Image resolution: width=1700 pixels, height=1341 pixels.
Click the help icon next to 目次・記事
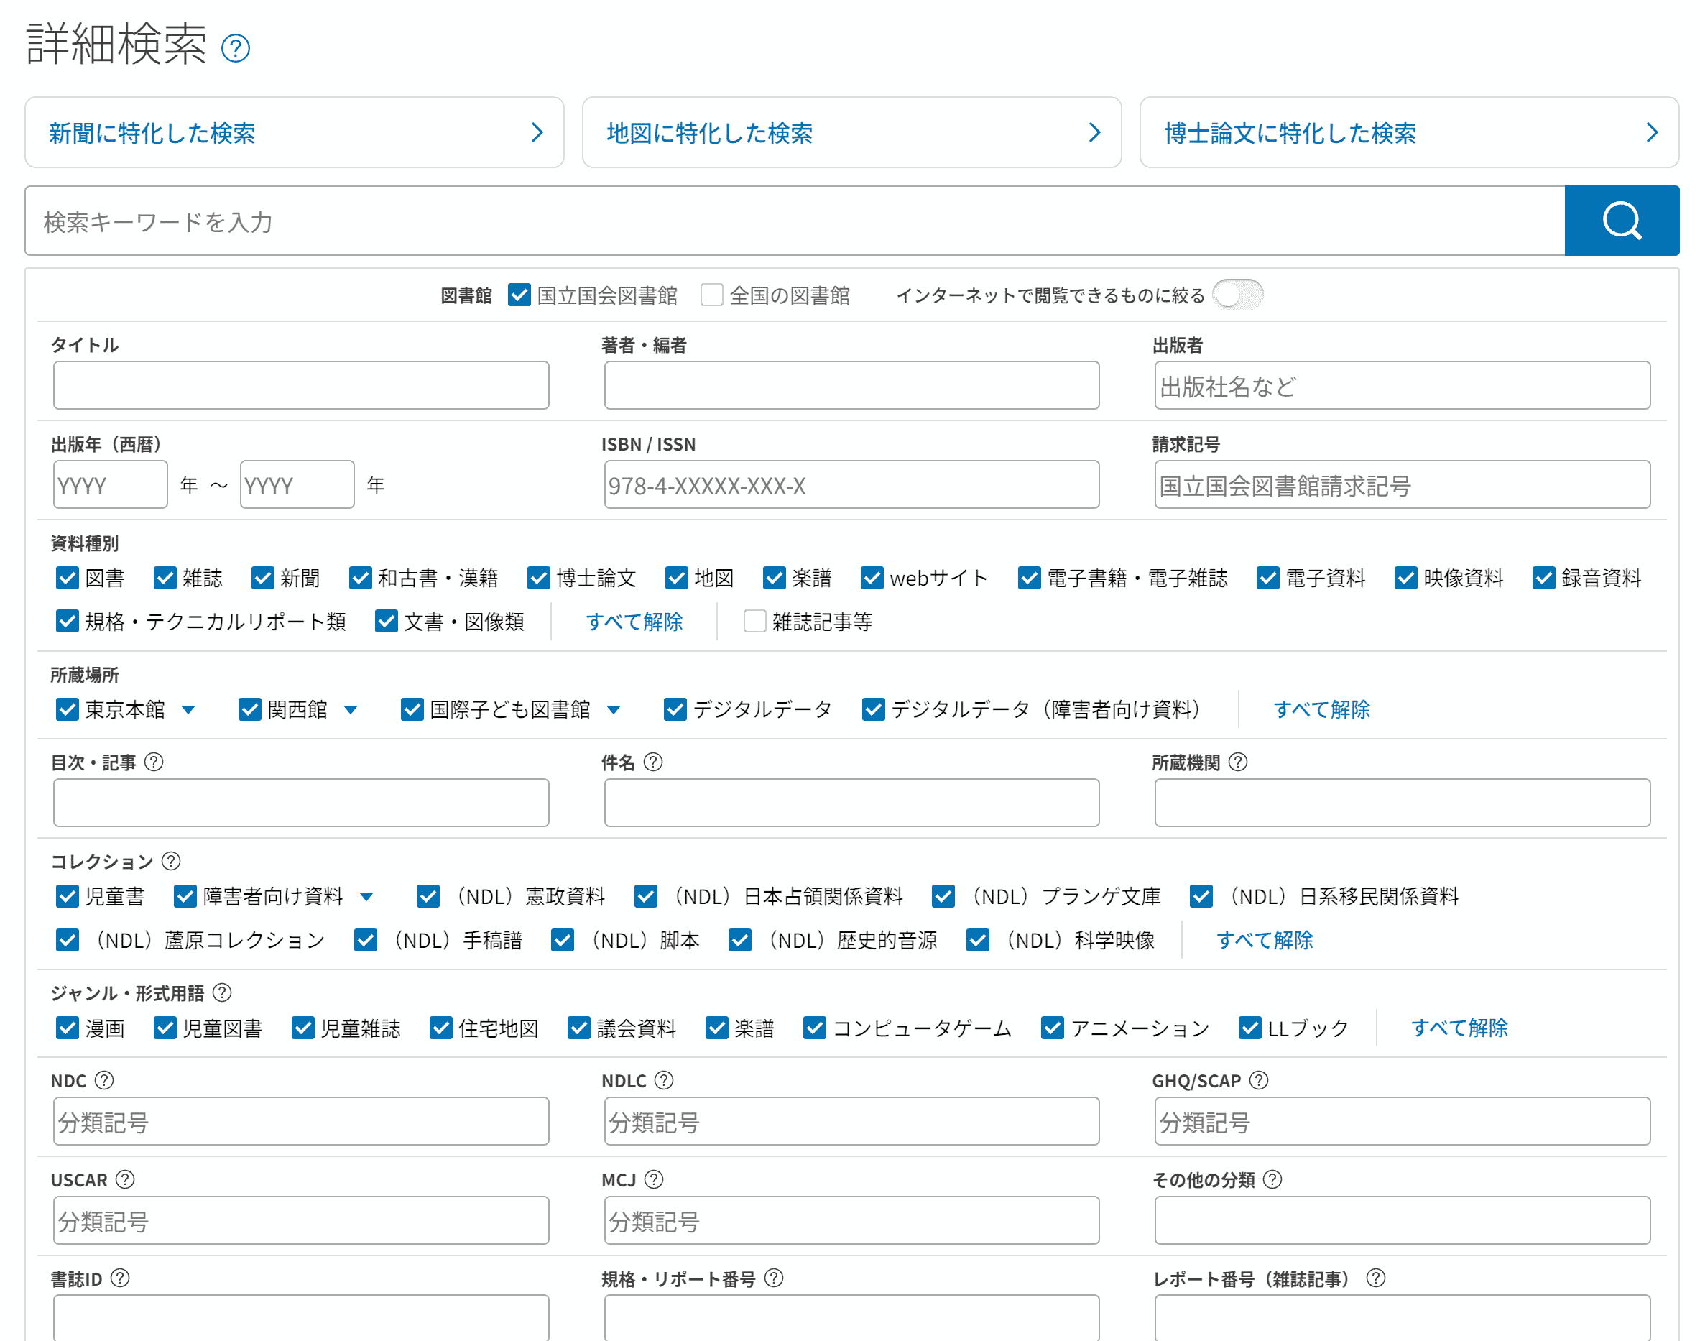point(154,762)
